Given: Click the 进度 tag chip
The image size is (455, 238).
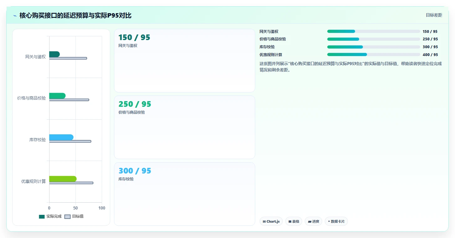Looking at the screenshot, I should coord(313,221).
